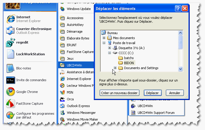Screen dimensions: 205x130
Task: Select the BIDON folder in tree
Action: [x=129, y=63]
